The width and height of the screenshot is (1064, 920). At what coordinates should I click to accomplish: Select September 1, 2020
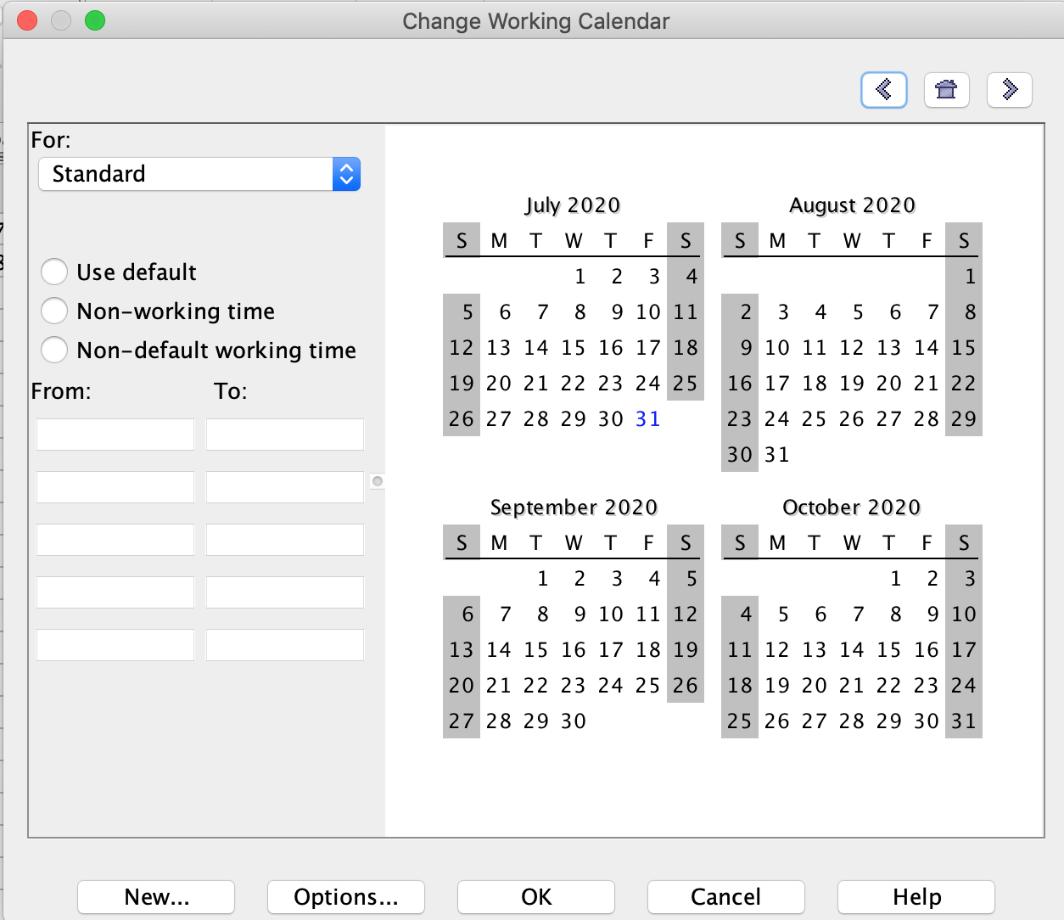543,578
